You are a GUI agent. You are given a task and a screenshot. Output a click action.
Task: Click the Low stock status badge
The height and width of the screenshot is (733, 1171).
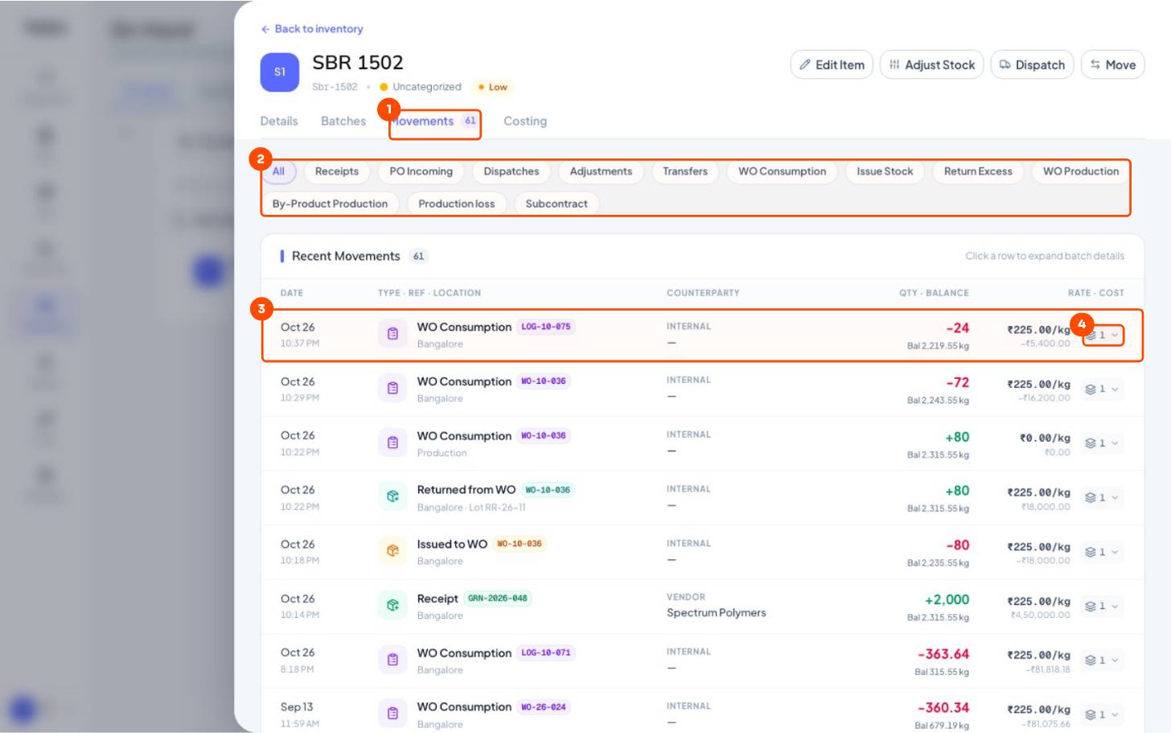(493, 87)
